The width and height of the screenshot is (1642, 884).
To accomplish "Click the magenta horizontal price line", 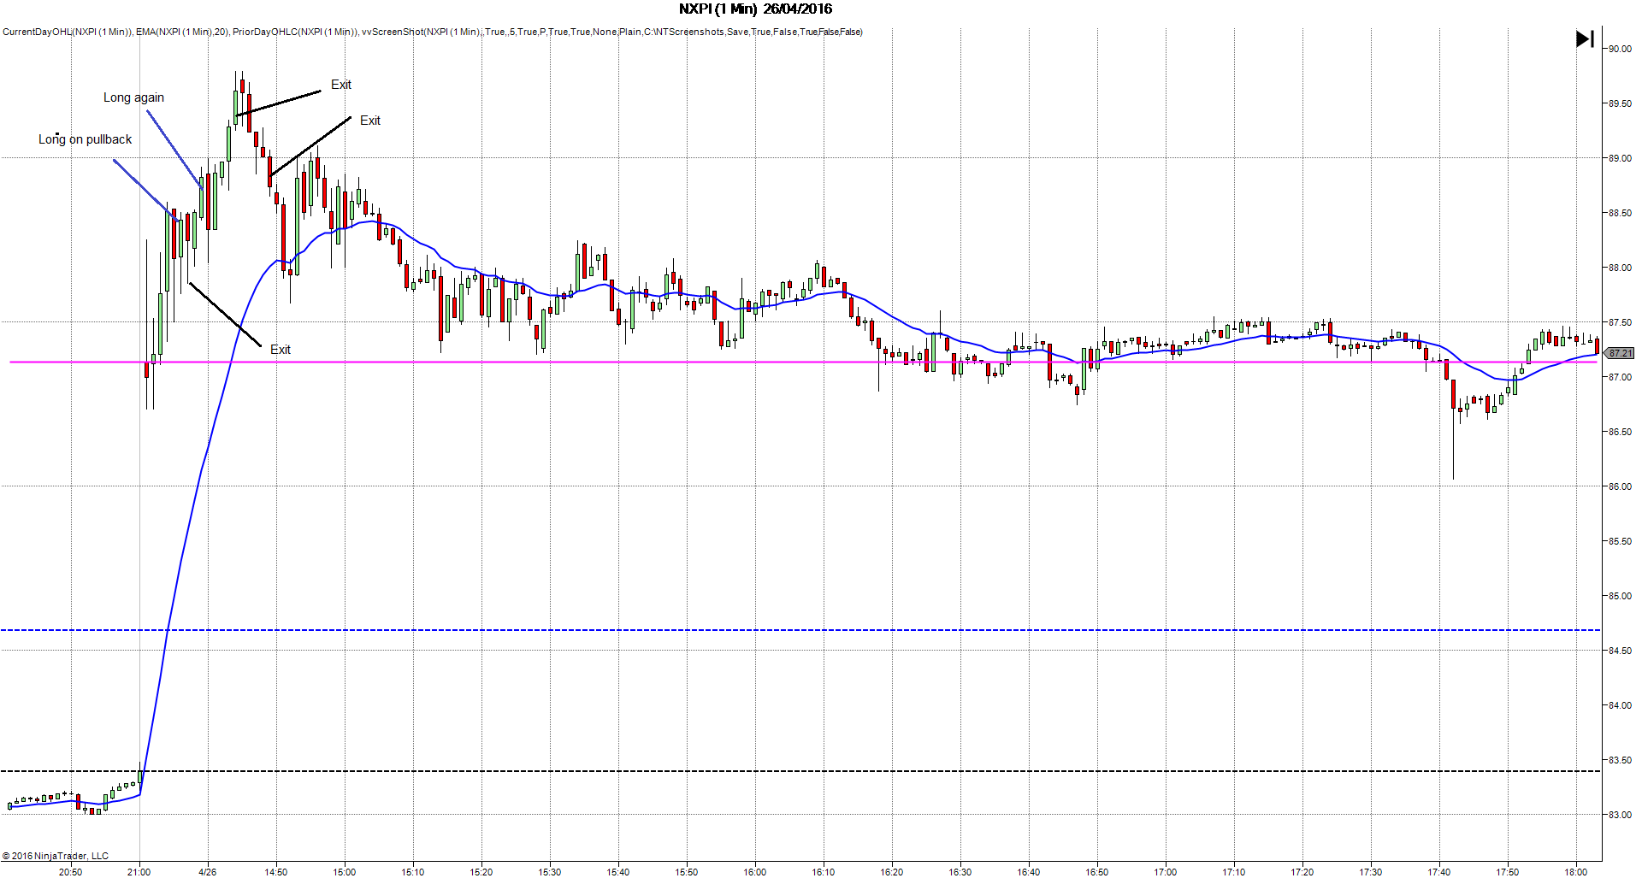I will 802,362.
